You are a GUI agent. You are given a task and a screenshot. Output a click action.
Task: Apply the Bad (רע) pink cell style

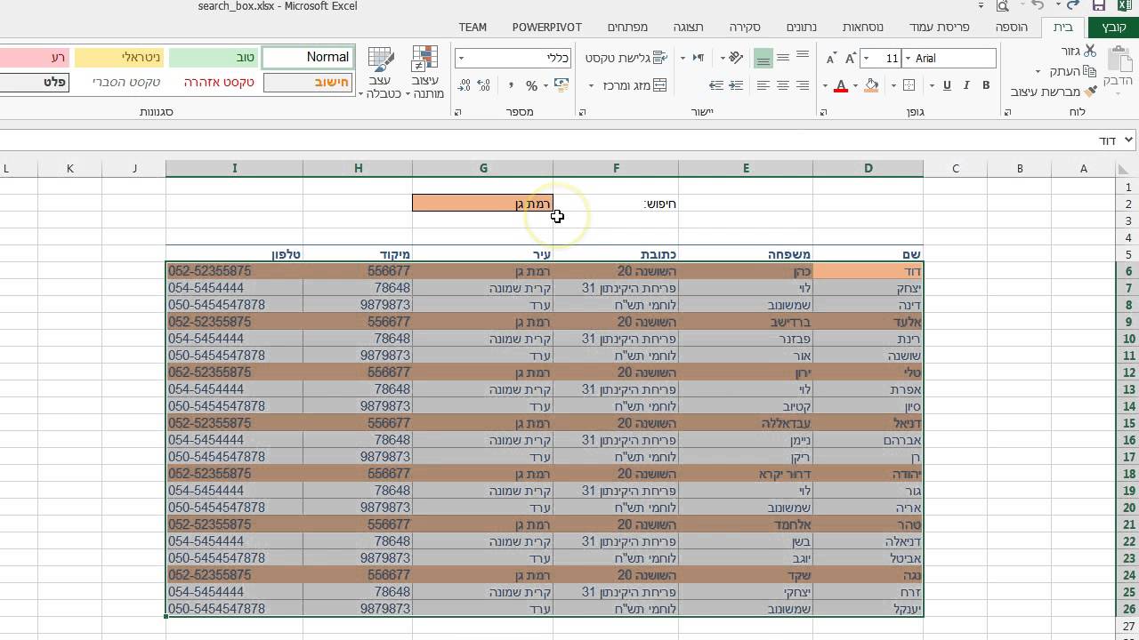[x=35, y=57]
